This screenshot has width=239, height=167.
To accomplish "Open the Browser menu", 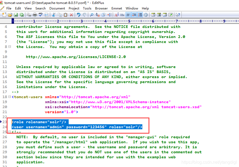I will (x=101, y=8).
